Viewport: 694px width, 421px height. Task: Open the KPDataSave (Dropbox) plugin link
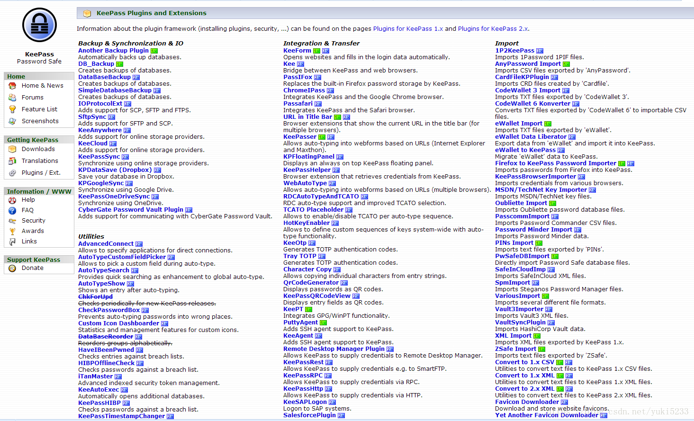115,170
